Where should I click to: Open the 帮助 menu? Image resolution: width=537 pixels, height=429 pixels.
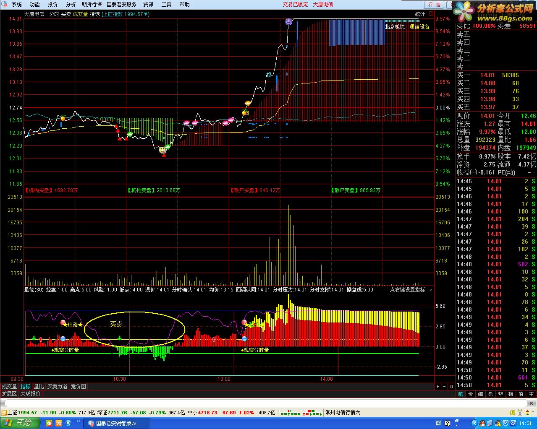pos(184,4)
